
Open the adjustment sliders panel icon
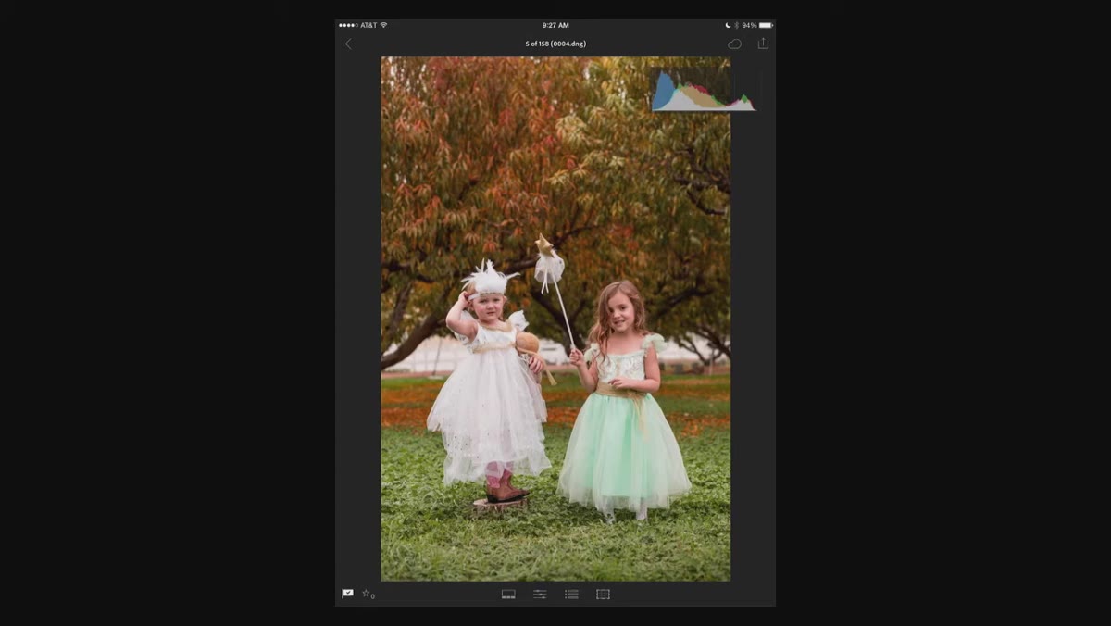540,594
